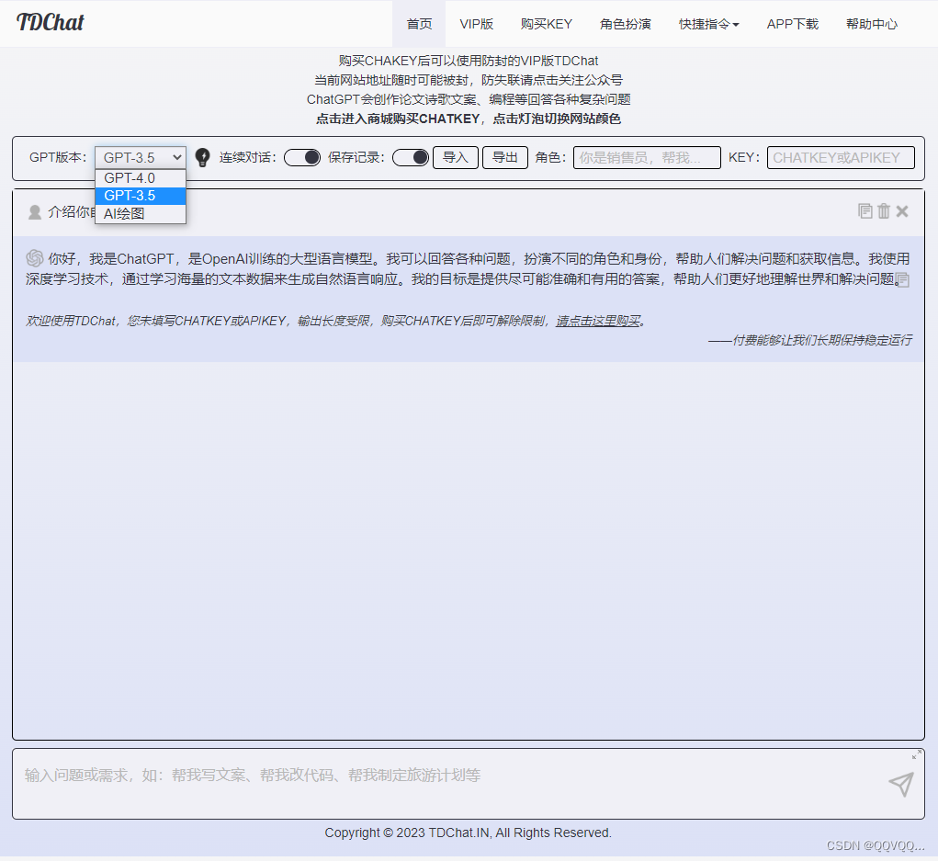This screenshot has width=938, height=861.
Task: Choose the highlighted GPT-3.5 option in the list
Action: pyautogui.click(x=141, y=196)
